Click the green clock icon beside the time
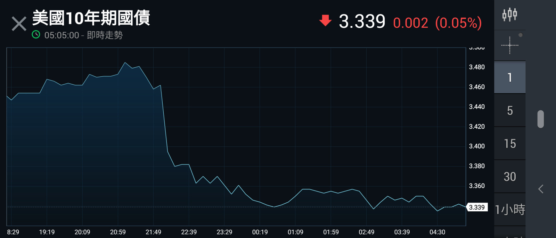Image resolution: width=556 pixels, height=238 pixels. click(36, 35)
